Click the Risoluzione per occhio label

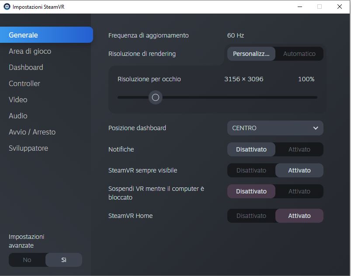(x=149, y=79)
